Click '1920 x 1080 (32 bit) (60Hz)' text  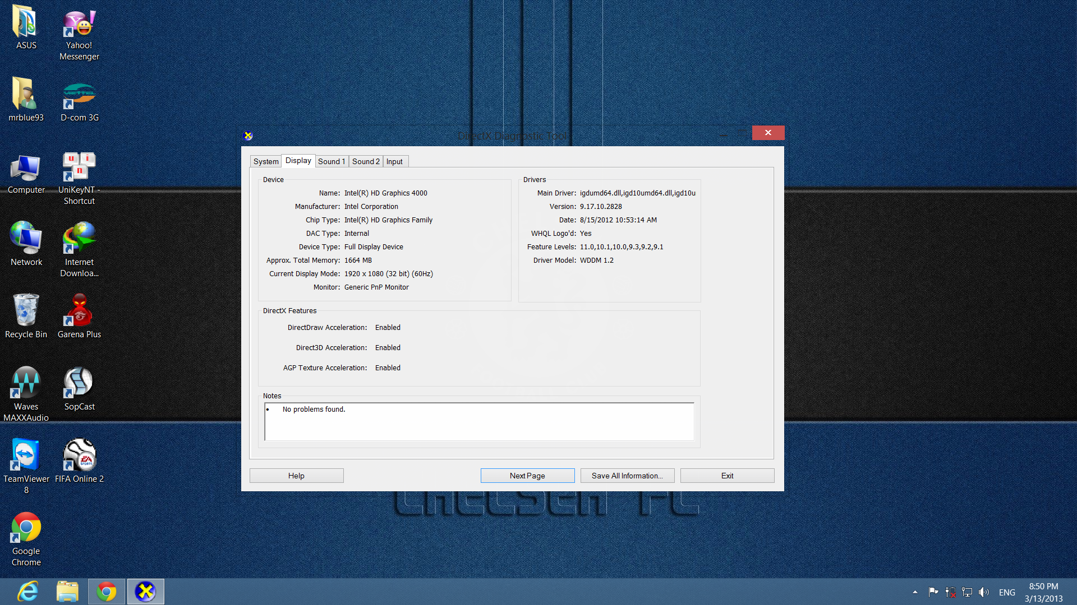[x=389, y=274]
